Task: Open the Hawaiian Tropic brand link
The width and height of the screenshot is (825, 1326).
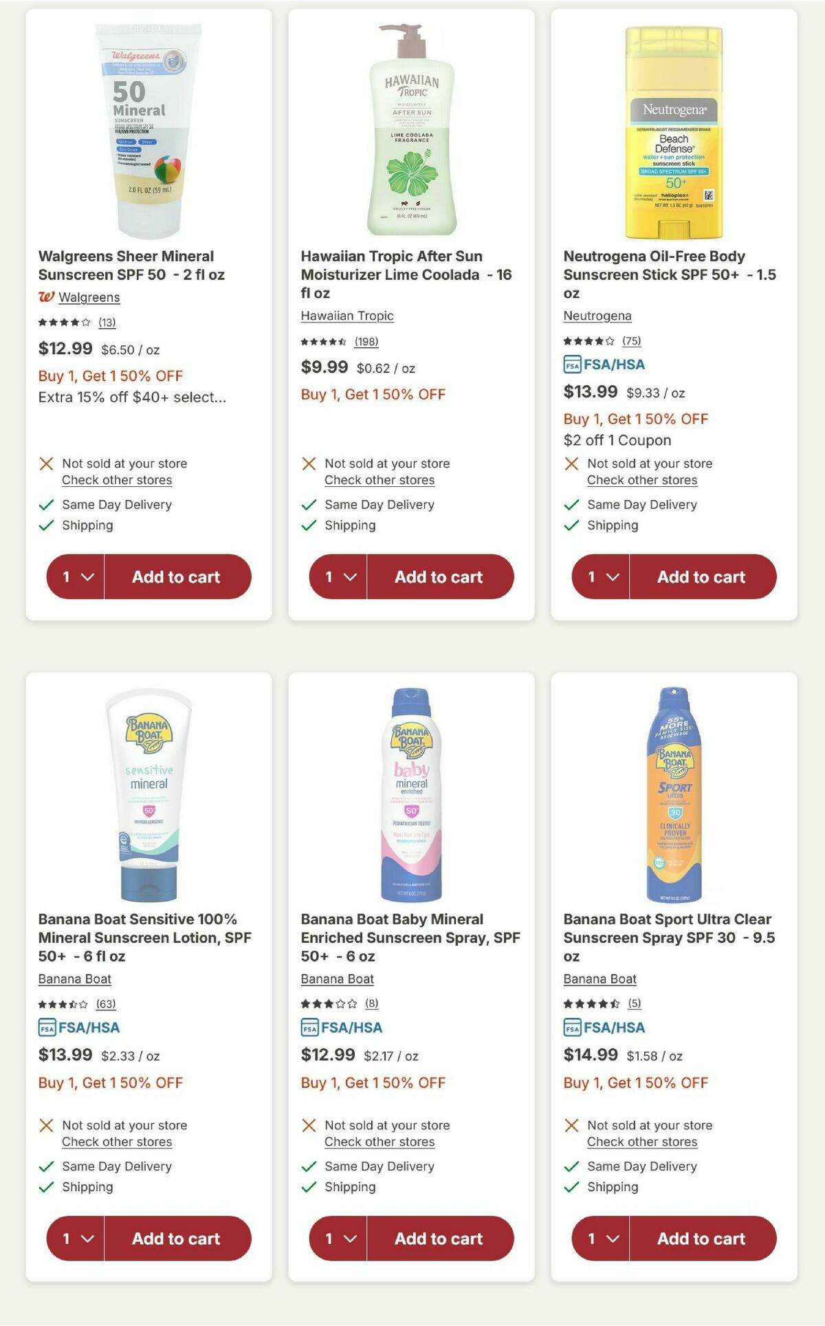Action: coord(346,316)
